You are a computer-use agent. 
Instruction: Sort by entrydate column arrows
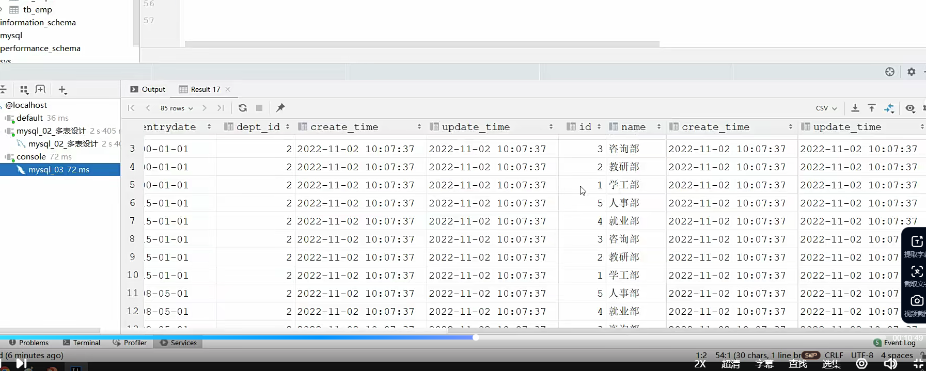click(209, 127)
